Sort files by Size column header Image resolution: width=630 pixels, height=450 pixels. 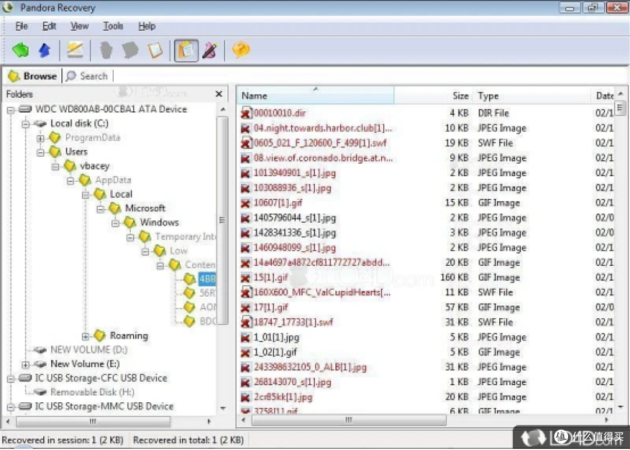click(433, 96)
